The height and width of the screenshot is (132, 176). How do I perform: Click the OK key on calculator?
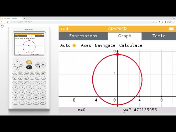38,65
